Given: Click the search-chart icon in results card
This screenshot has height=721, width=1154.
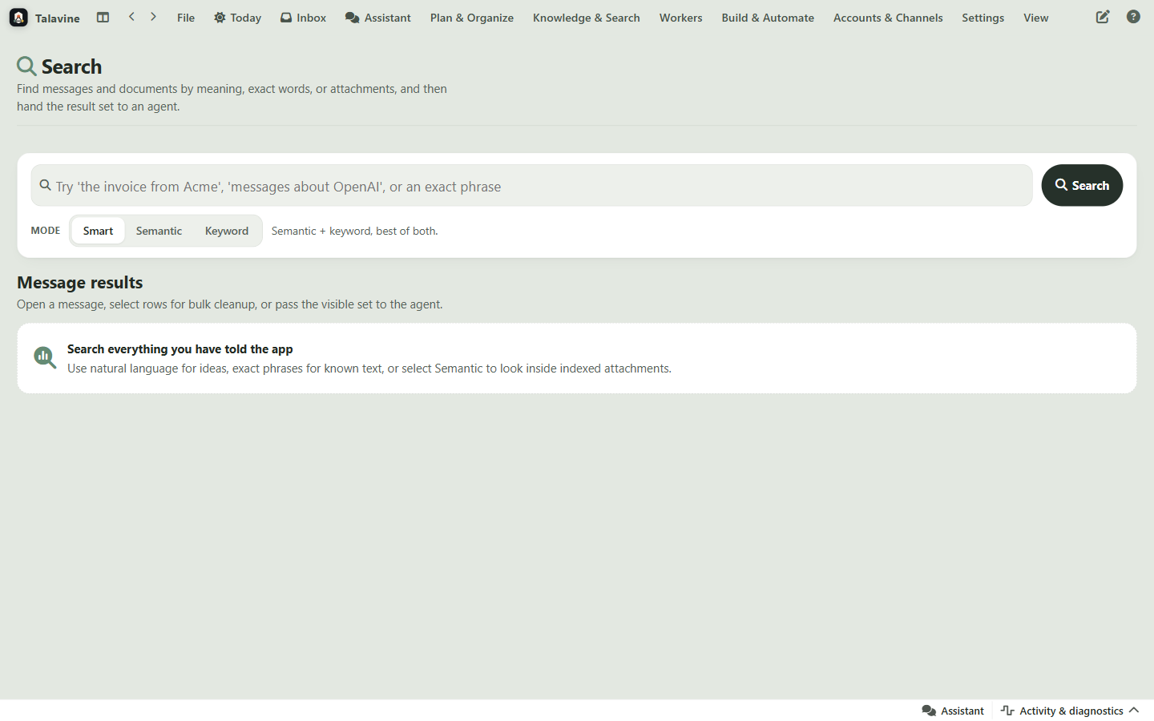Looking at the screenshot, I should coord(45,358).
